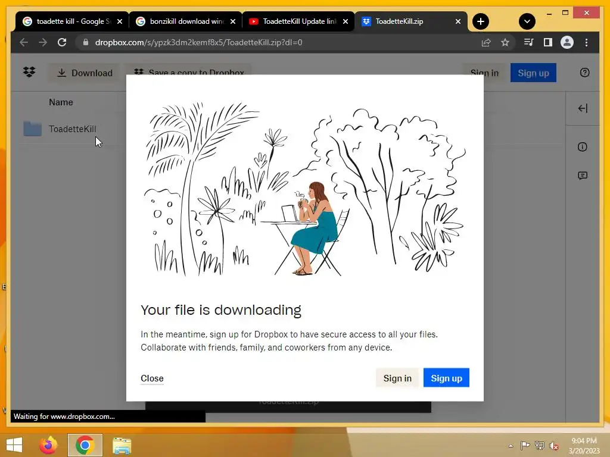Click the Name column header
Viewport: 610px width, 457px height.
coord(61,102)
